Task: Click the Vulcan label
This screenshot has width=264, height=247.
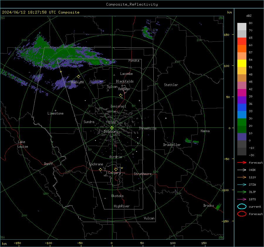Action: (149, 218)
